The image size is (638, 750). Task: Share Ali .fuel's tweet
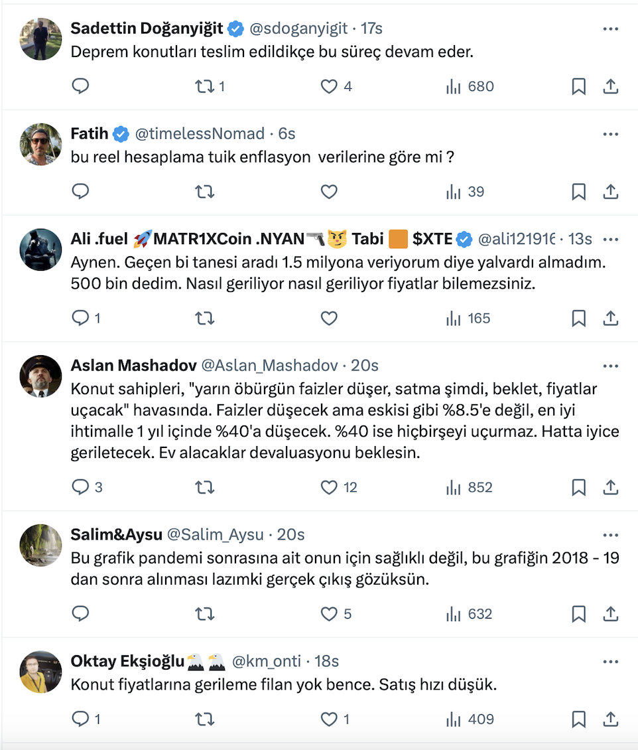coord(610,319)
